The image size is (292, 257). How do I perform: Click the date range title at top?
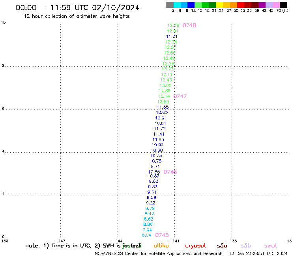point(77,8)
